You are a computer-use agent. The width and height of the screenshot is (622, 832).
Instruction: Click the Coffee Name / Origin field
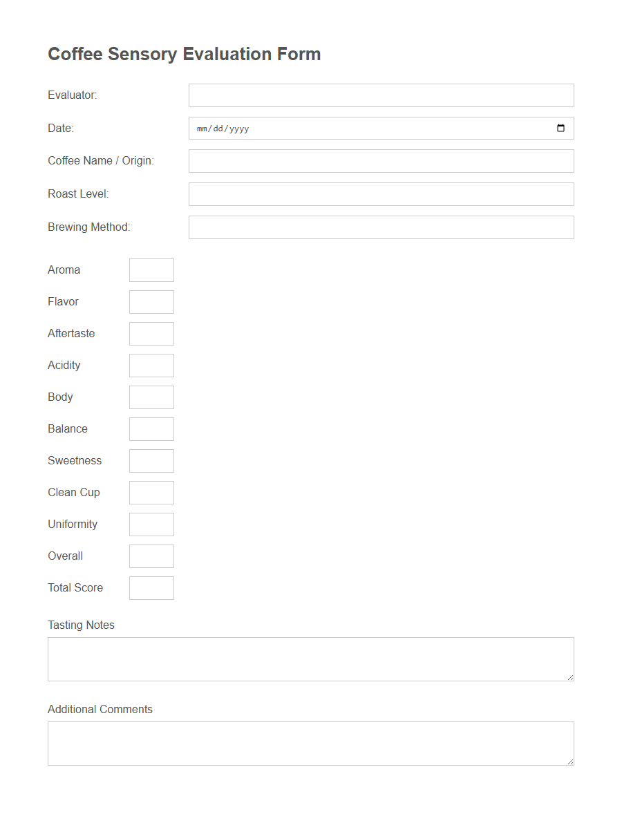click(381, 160)
